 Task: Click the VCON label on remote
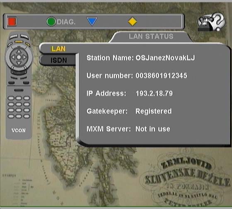(x=19, y=130)
